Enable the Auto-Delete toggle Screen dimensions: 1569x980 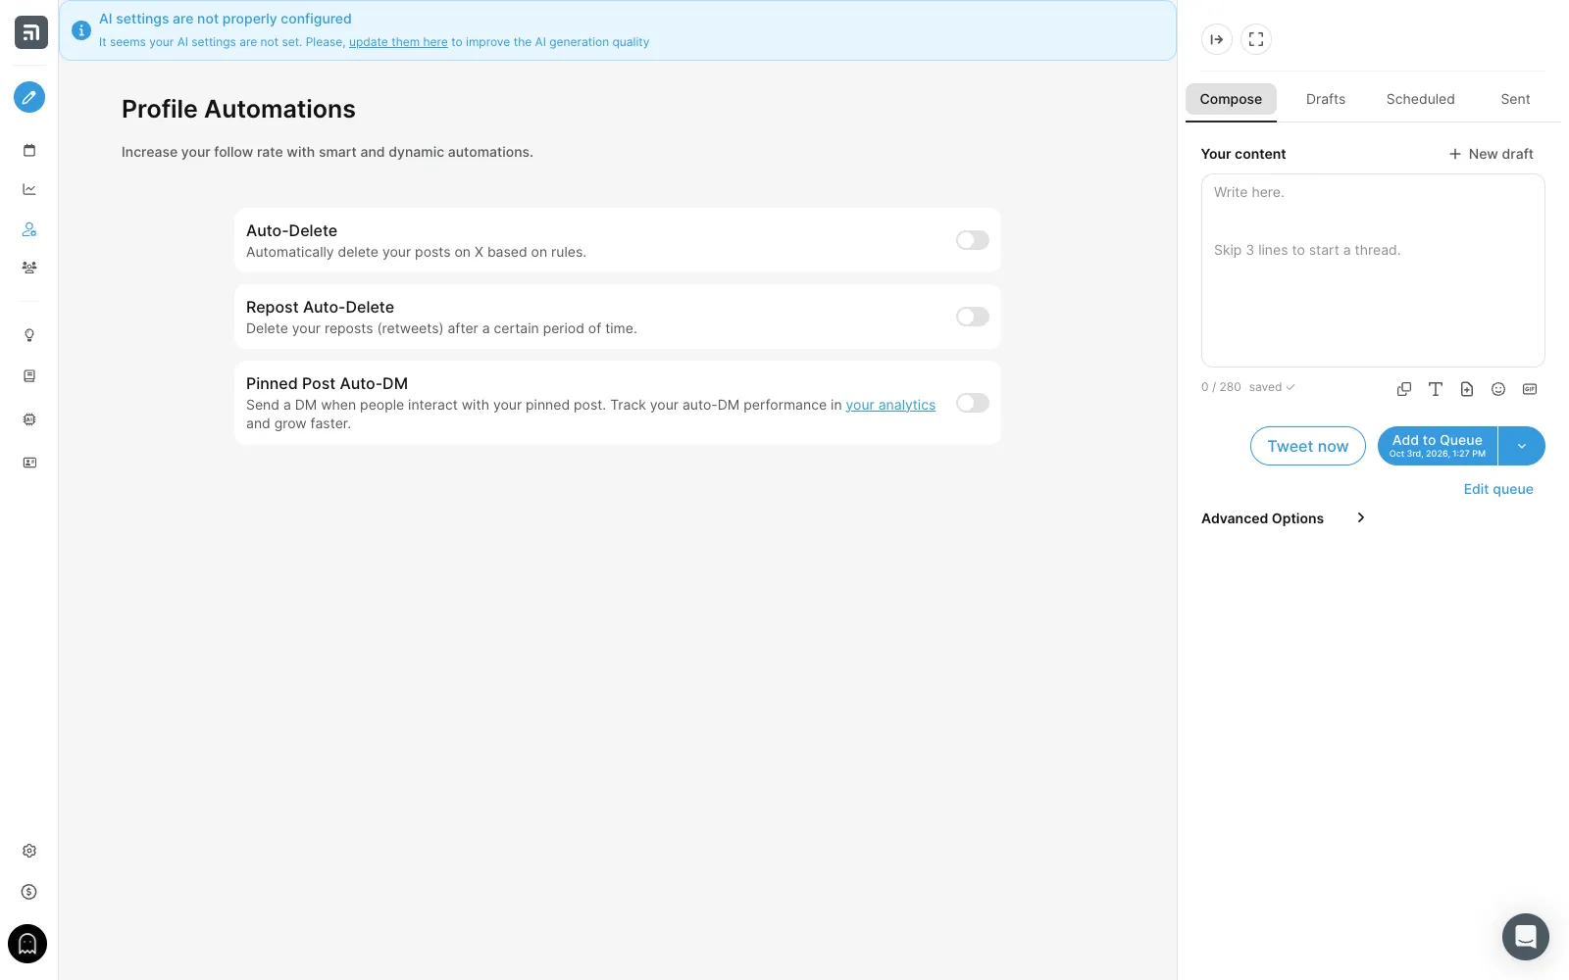973,240
